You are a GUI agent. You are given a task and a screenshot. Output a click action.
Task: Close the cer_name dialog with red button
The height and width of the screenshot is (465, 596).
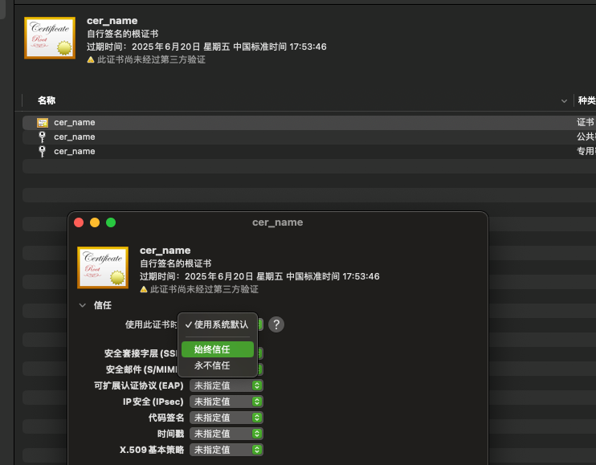pyautogui.click(x=79, y=222)
